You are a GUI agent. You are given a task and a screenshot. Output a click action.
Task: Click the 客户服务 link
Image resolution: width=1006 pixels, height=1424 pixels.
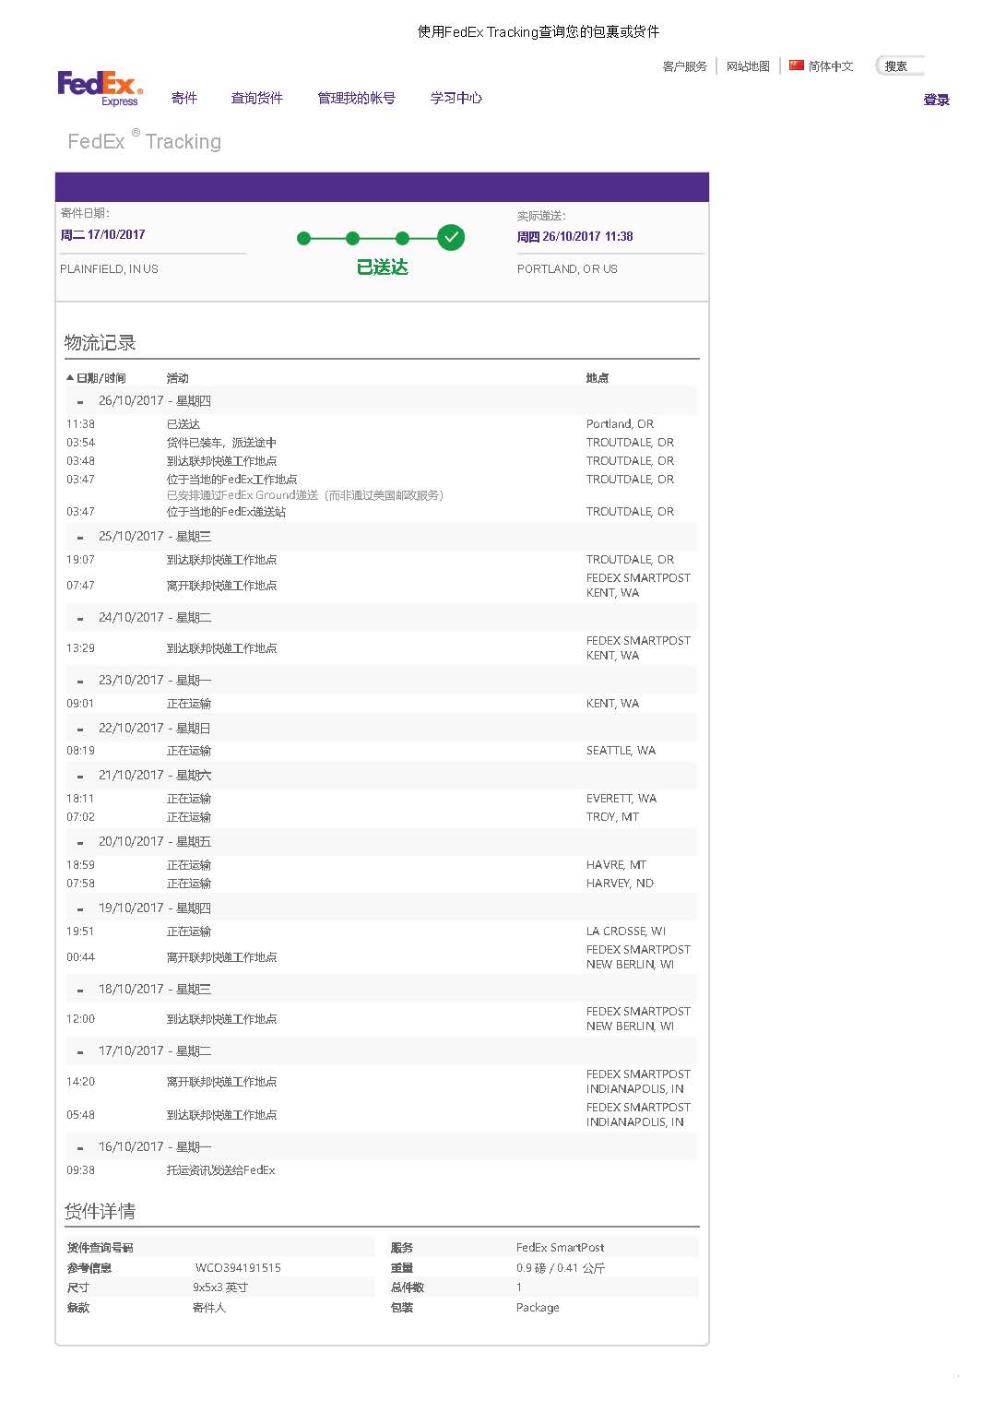[685, 66]
